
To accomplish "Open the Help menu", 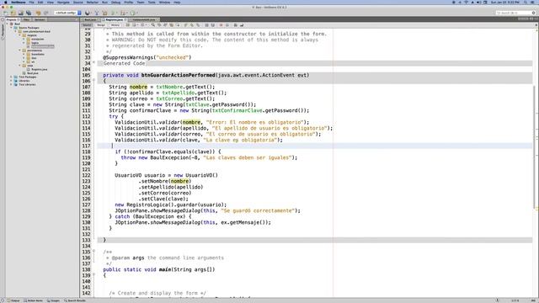I will (x=177, y=3).
